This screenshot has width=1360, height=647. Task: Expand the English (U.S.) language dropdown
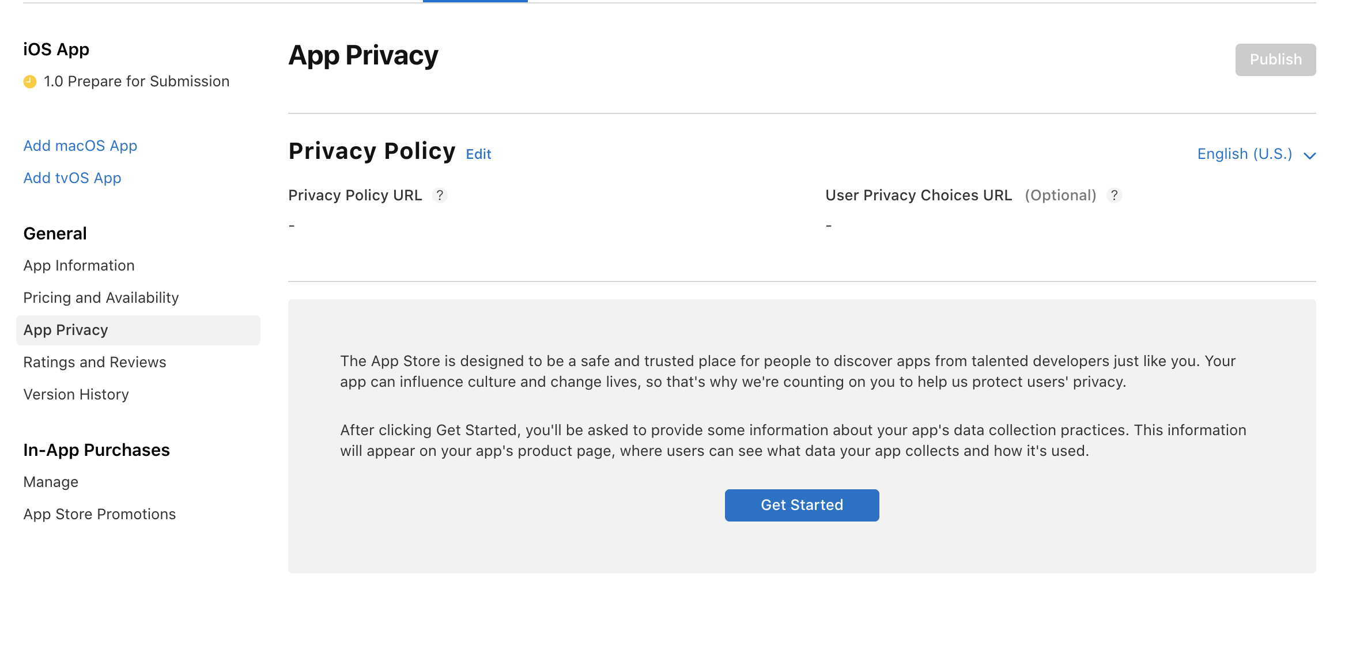point(1256,153)
